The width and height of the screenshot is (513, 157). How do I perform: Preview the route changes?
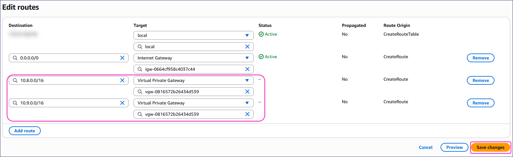[x=454, y=147]
